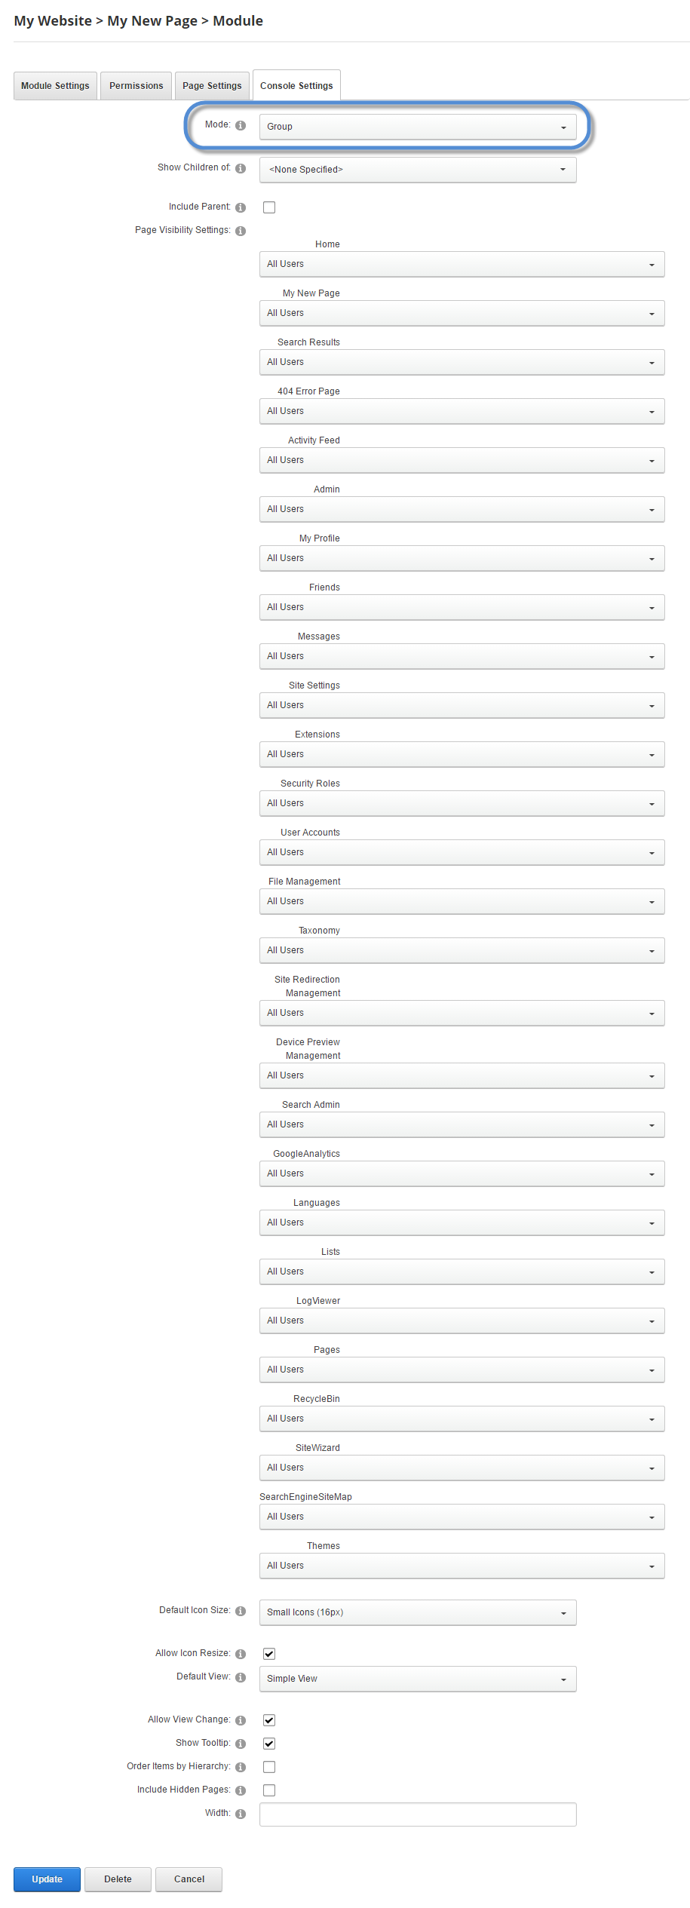This screenshot has height=1908, width=690.
Task: Click the Show Children of help icon
Action: [x=241, y=168]
